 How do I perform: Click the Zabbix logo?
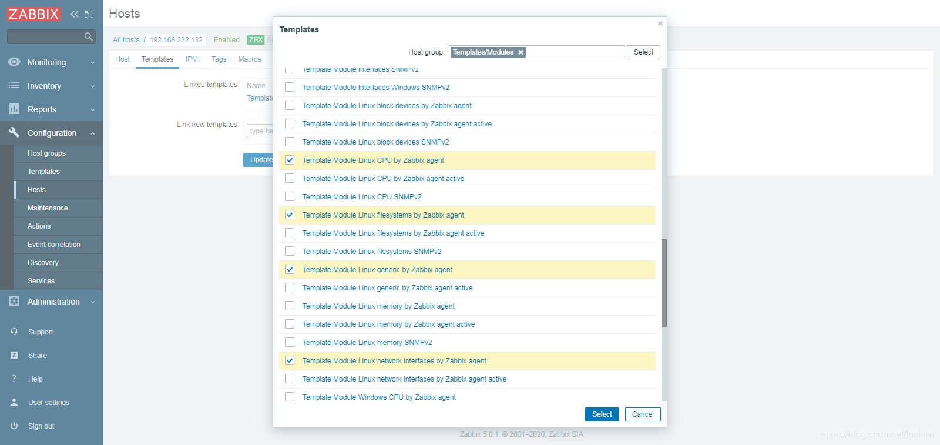tap(33, 14)
